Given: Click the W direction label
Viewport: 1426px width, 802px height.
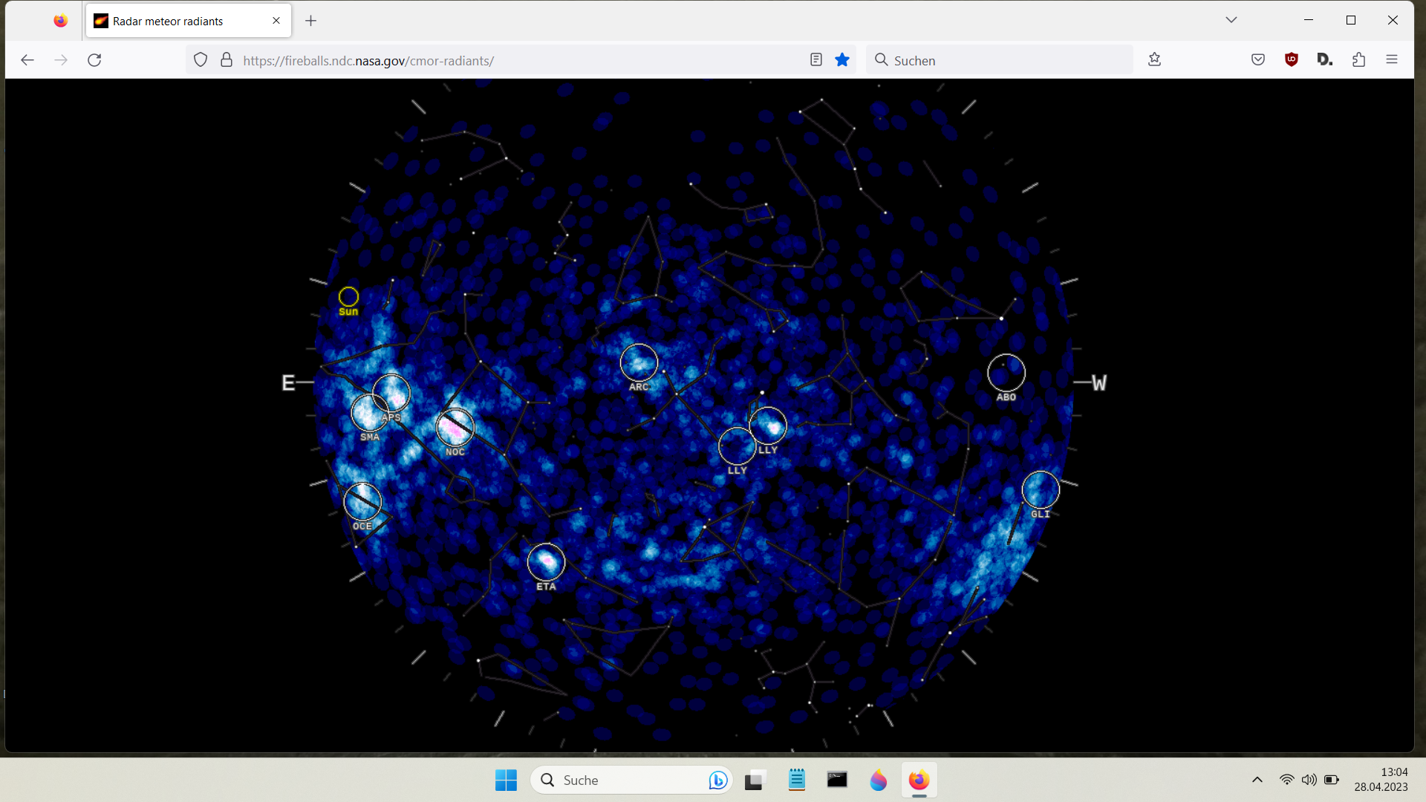Looking at the screenshot, I should coord(1099,383).
